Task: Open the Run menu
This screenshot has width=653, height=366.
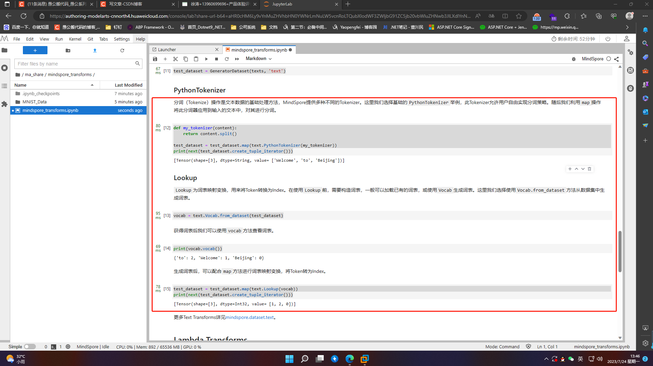Action: tap(59, 39)
